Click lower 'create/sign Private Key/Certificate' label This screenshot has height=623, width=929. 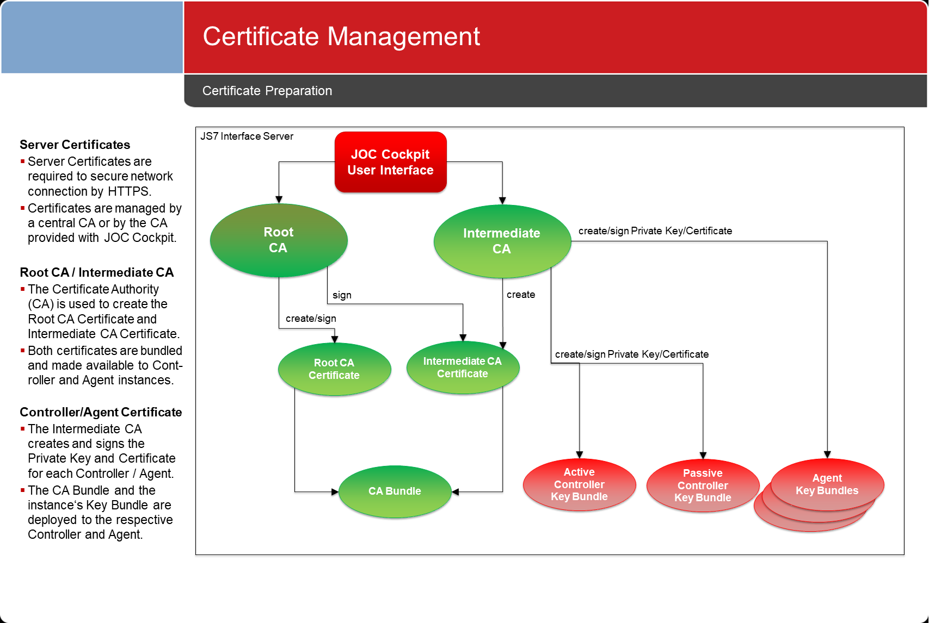632,354
